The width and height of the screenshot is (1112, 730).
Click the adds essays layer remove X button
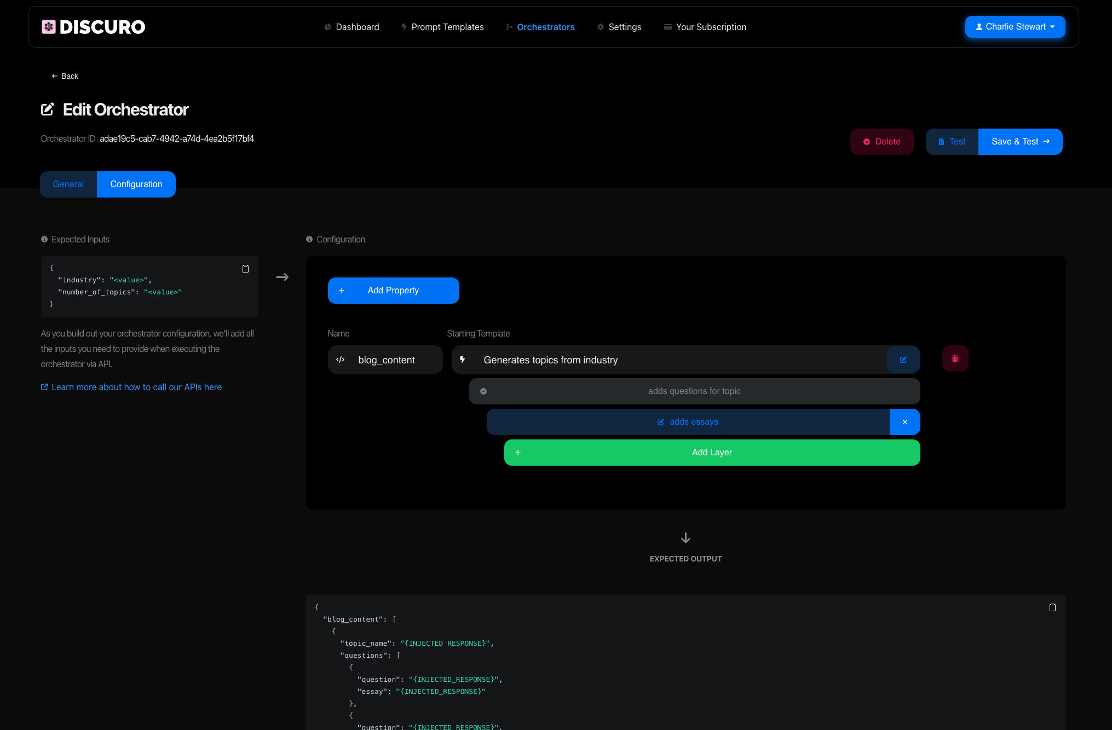[x=905, y=421]
